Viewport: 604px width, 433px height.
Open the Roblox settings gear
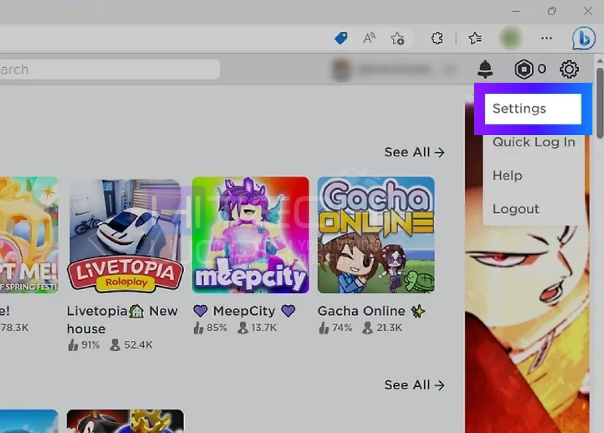click(569, 69)
